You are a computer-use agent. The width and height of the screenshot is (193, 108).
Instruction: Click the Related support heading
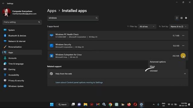tap(54, 67)
